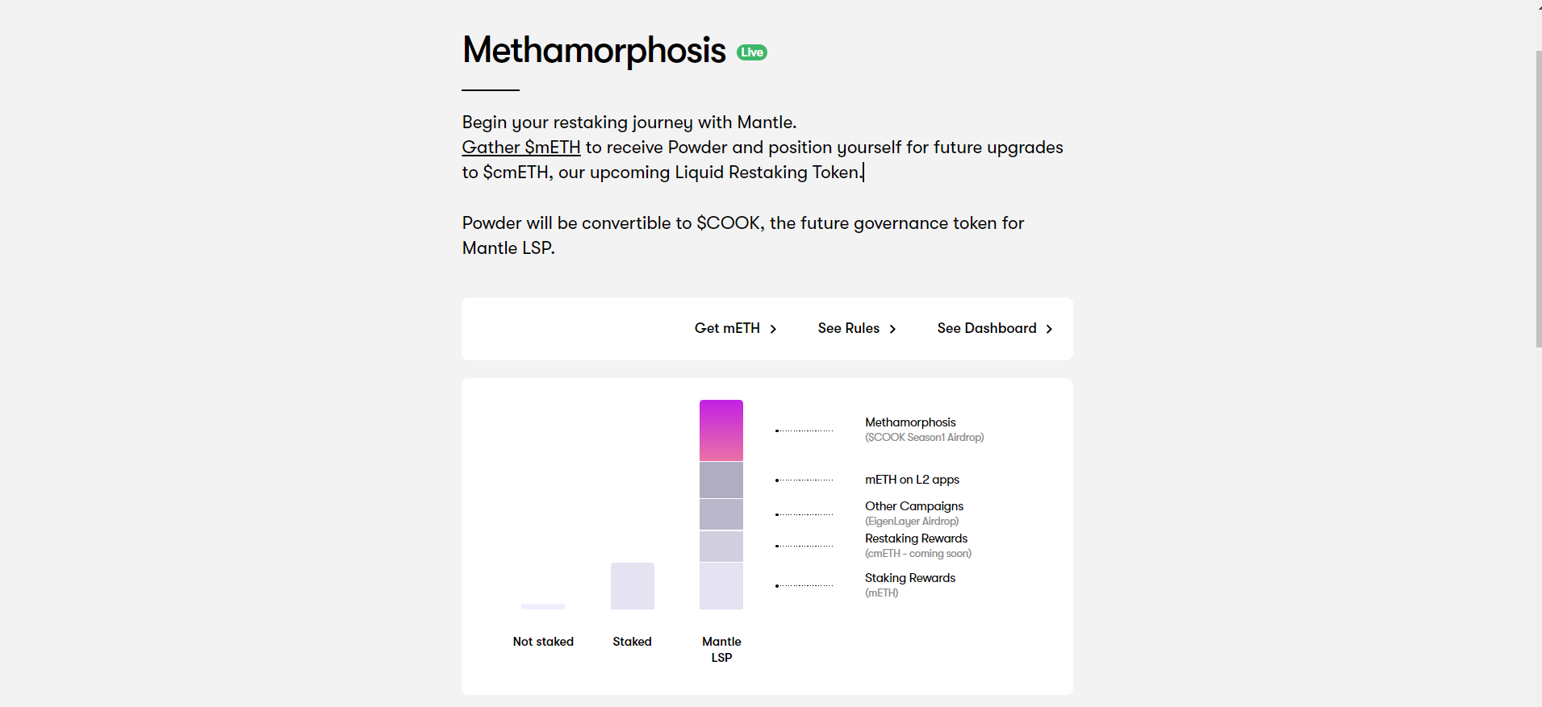Click the Methamorphosis legend label
Viewport: 1542px width, 707px height.
(910, 422)
